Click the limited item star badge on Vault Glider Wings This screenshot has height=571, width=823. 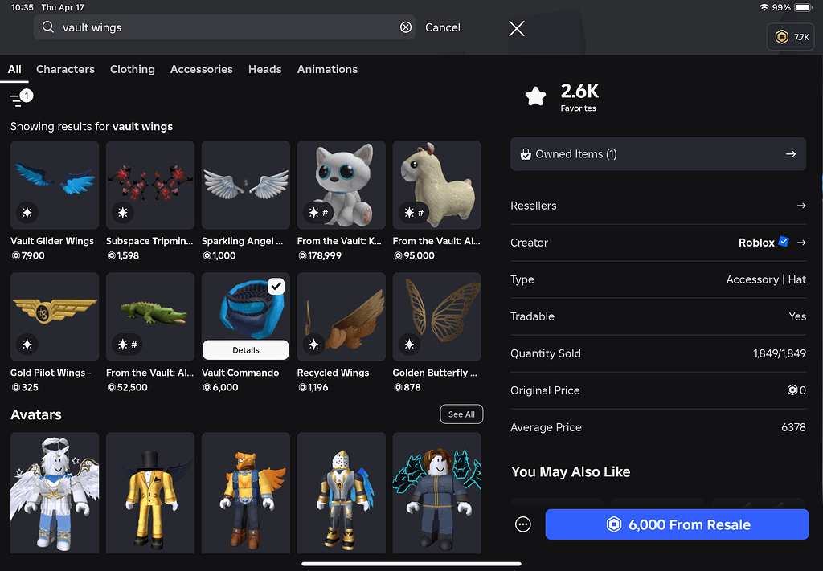click(x=28, y=213)
